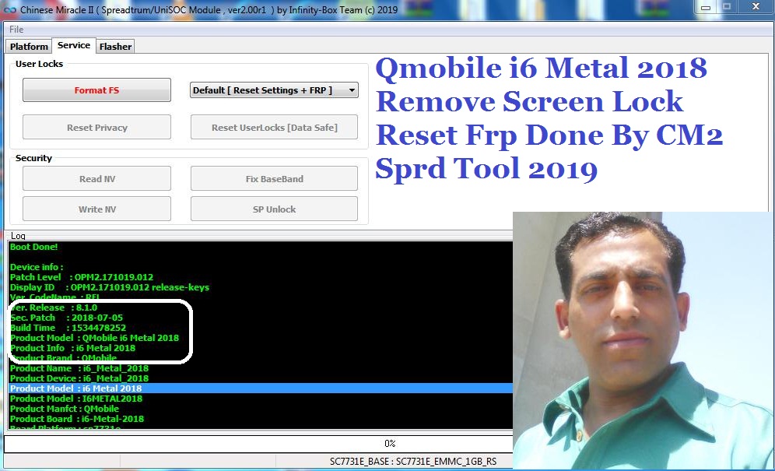Click the Infinity logo icon in title bar
Screen dimensions: 775x471
click(9, 9)
